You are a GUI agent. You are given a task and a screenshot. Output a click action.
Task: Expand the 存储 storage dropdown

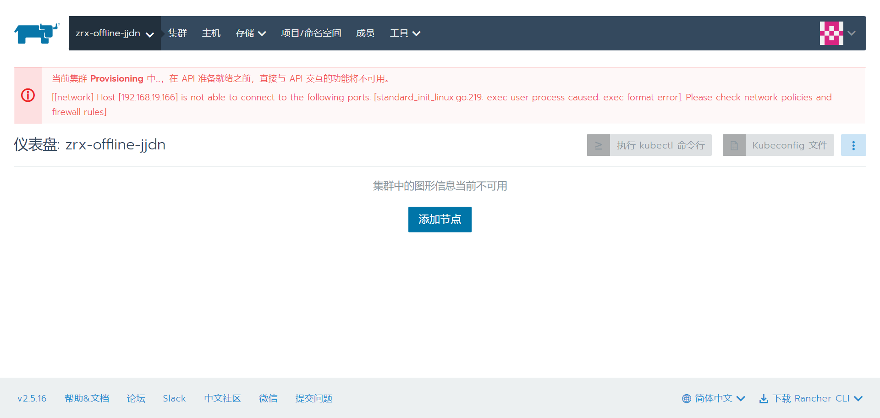click(x=250, y=33)
